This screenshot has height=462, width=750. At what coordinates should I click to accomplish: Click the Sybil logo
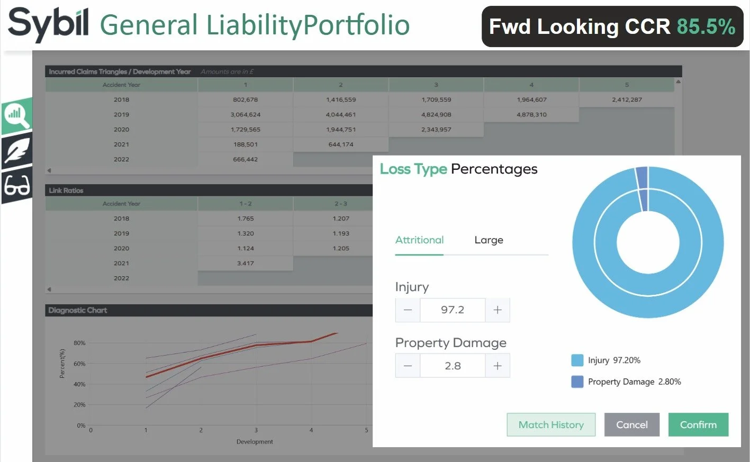48,24
